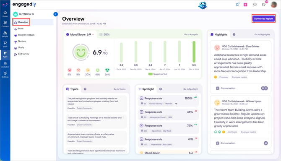Open the Store cart icon
The height and width of the screenshot is (161, 281).
pos(5,44)
